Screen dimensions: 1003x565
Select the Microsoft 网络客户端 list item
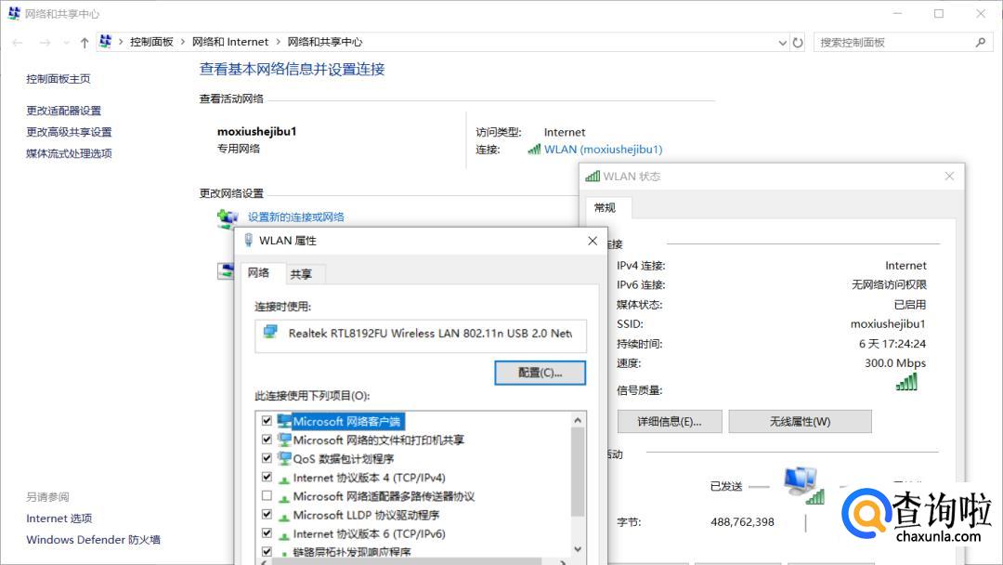pyautogui.click(x=346, y=421)
